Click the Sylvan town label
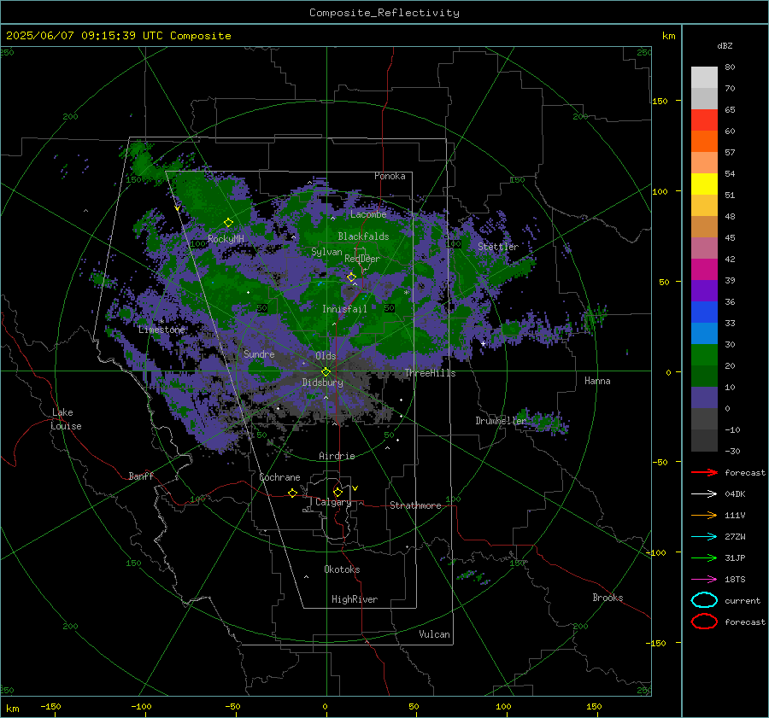769x718 pixels. point(326,252)
